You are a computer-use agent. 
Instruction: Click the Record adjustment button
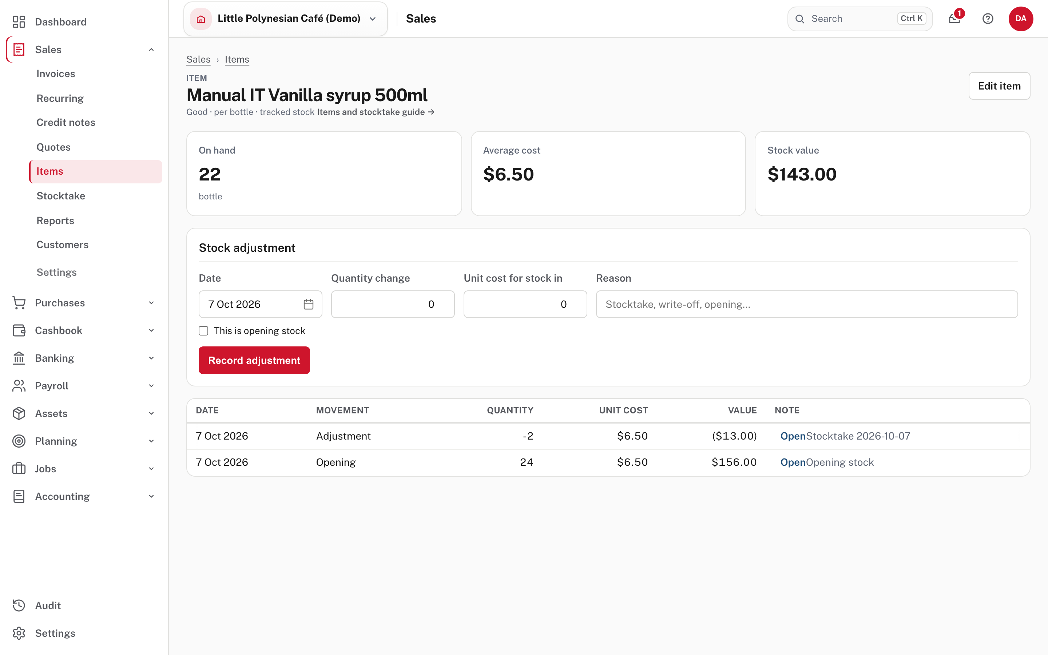point(254,360)
